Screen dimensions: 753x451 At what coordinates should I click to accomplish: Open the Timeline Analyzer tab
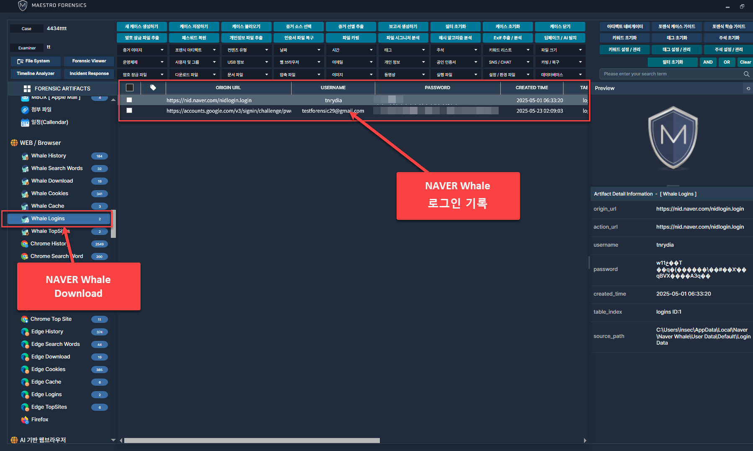point(36,74)
